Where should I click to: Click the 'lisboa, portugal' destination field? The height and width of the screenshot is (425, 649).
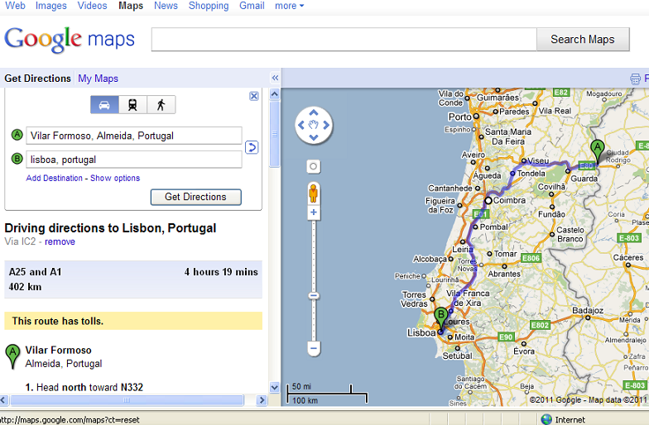pyautogui.click(x=134, y=160)
